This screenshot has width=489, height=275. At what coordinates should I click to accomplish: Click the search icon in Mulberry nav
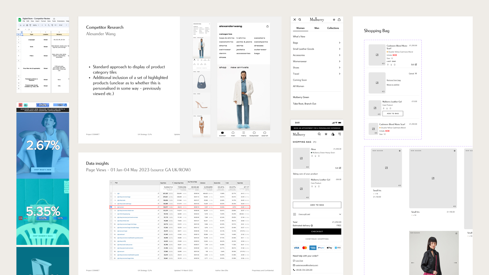[300, 19]
